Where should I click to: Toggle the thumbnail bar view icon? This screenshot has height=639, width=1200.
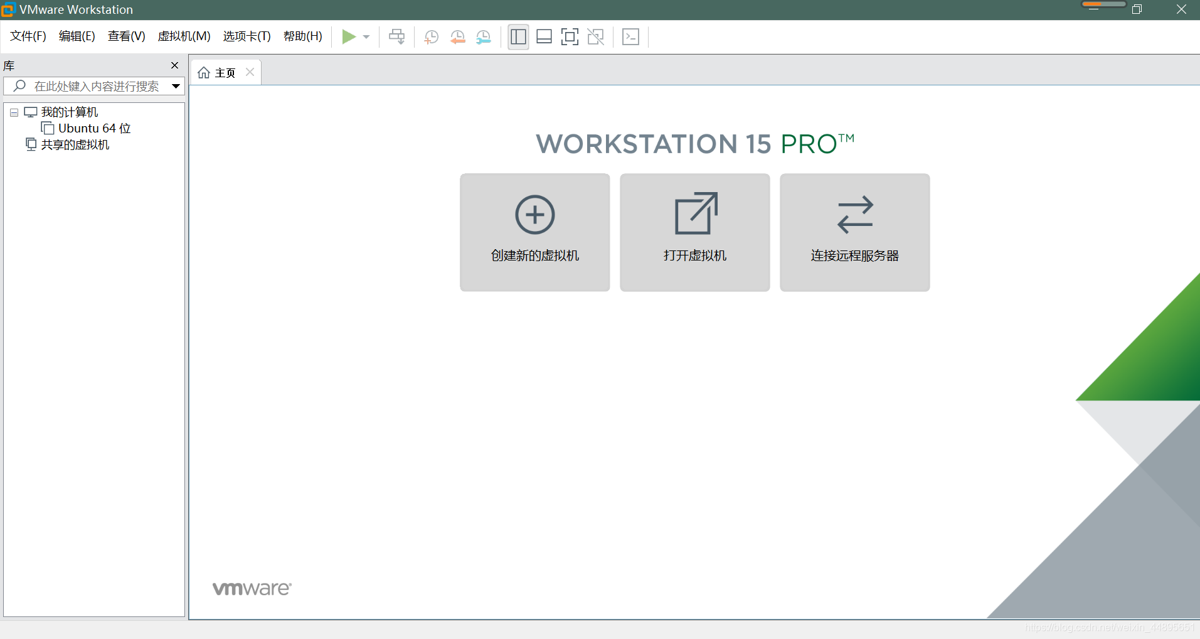544,37
